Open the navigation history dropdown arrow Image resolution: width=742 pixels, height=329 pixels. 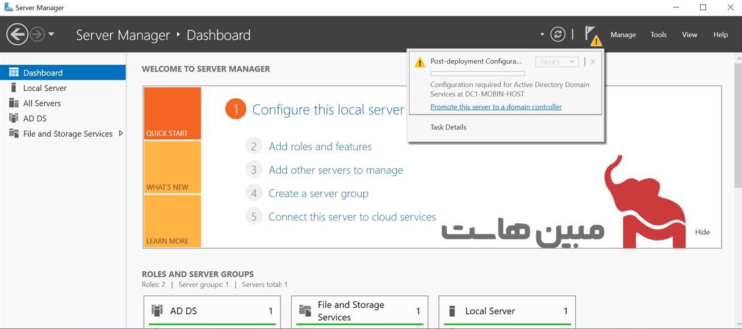[52, 35]
